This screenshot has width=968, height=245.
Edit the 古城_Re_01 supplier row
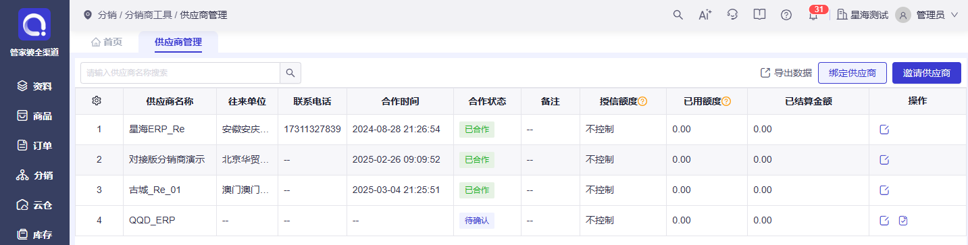884,190
